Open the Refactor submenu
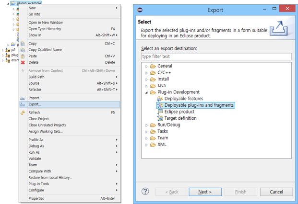The height and width of the screenshot is (204, 298). pyautogui.click(x=70, y=90)
